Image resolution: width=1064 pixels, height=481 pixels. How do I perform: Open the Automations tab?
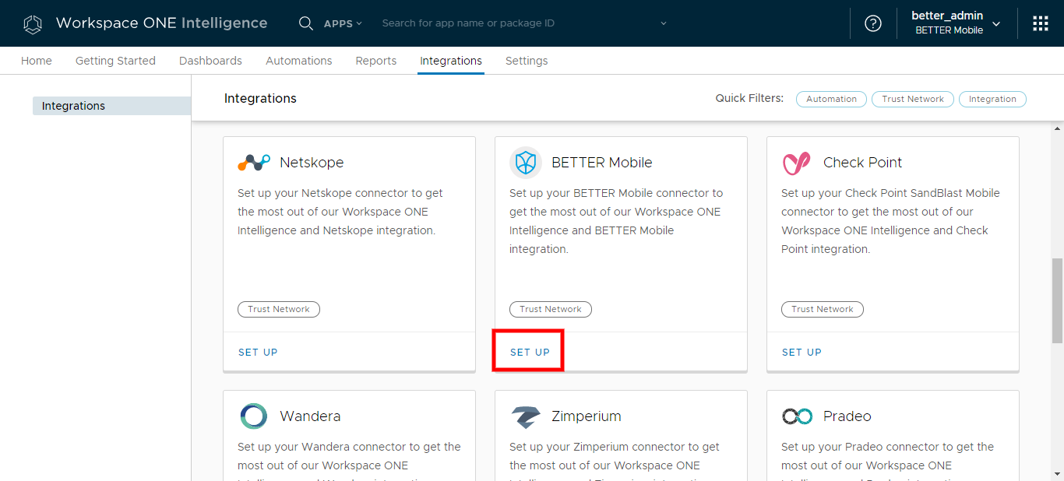pos(299,61)
